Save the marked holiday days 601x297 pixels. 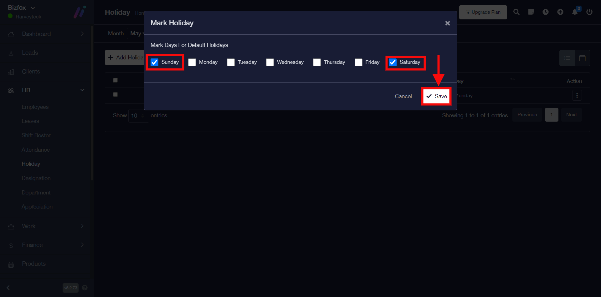pyautogui.click(x=436, y=96)
